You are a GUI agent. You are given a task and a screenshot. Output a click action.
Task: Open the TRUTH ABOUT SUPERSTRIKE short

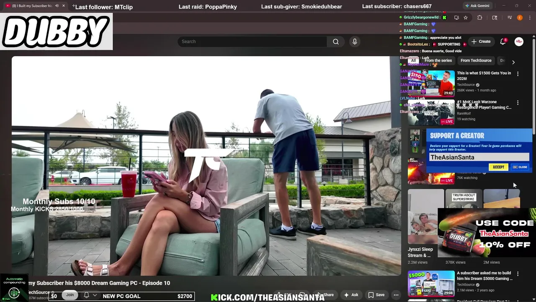464,198
